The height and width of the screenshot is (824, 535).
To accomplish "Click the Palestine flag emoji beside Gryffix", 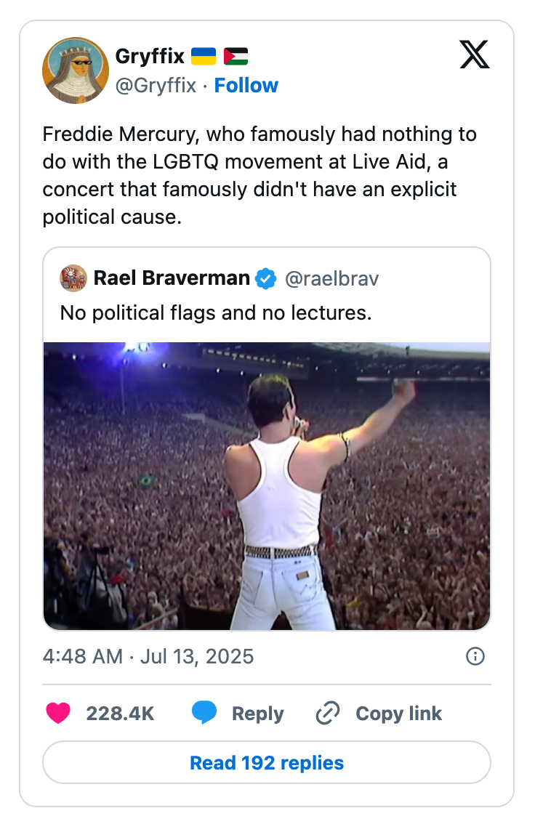I will click(x=236, y=56).
